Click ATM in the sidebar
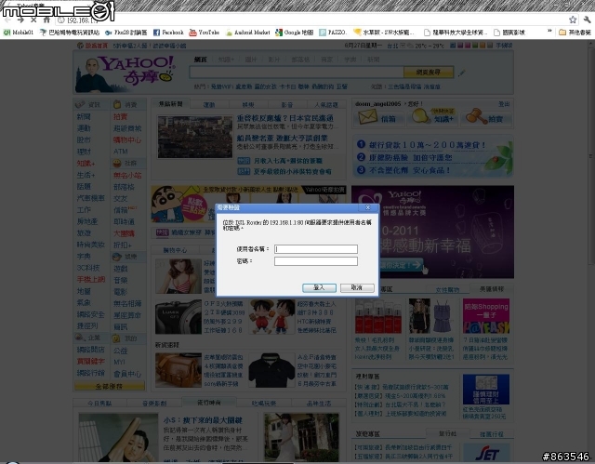This screenshot has width=595, height=464. [121, 152]
